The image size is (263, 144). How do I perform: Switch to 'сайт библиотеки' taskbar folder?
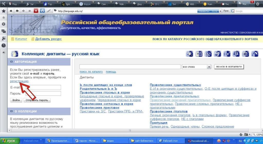pos(143,141)
